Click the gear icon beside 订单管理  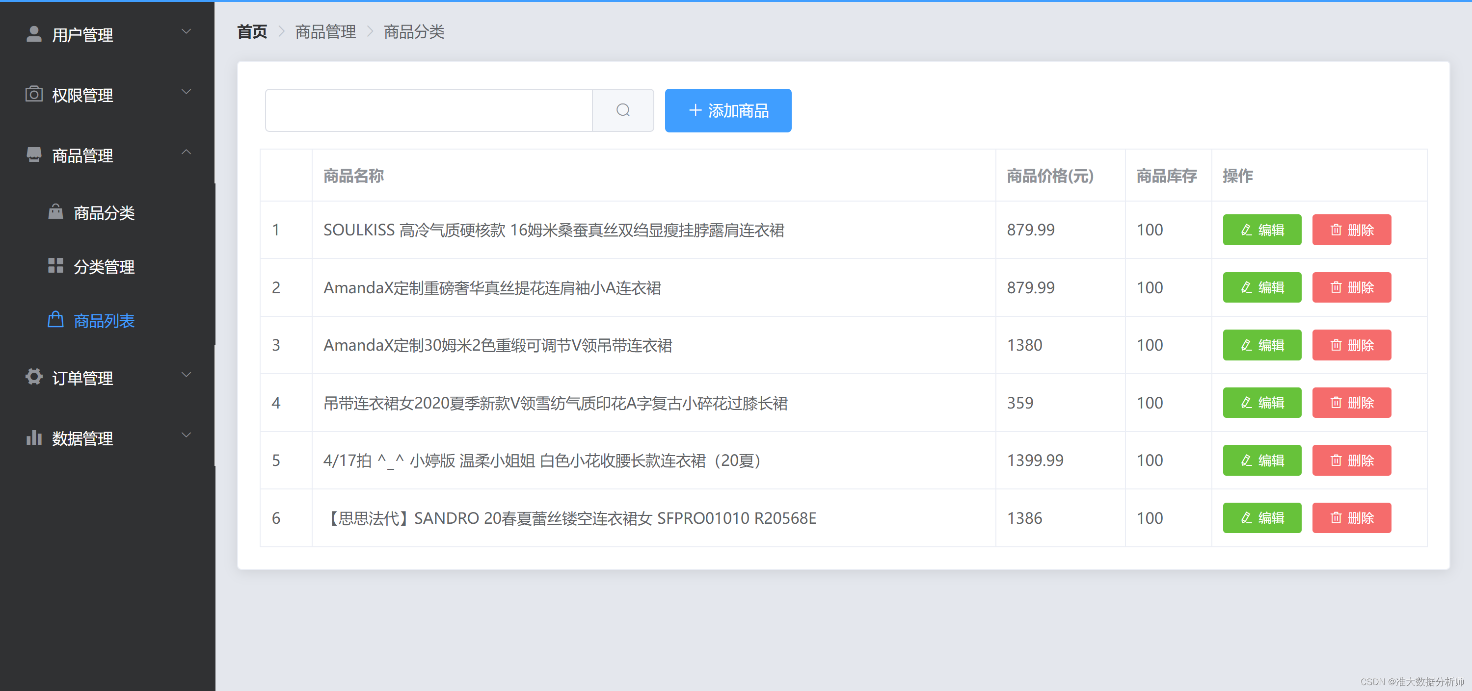[x=34, y=377]
